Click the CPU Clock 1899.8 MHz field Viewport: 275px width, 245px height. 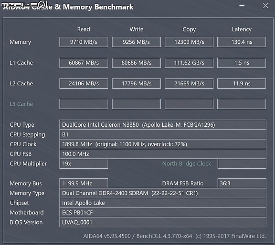(x=163, y=144)
